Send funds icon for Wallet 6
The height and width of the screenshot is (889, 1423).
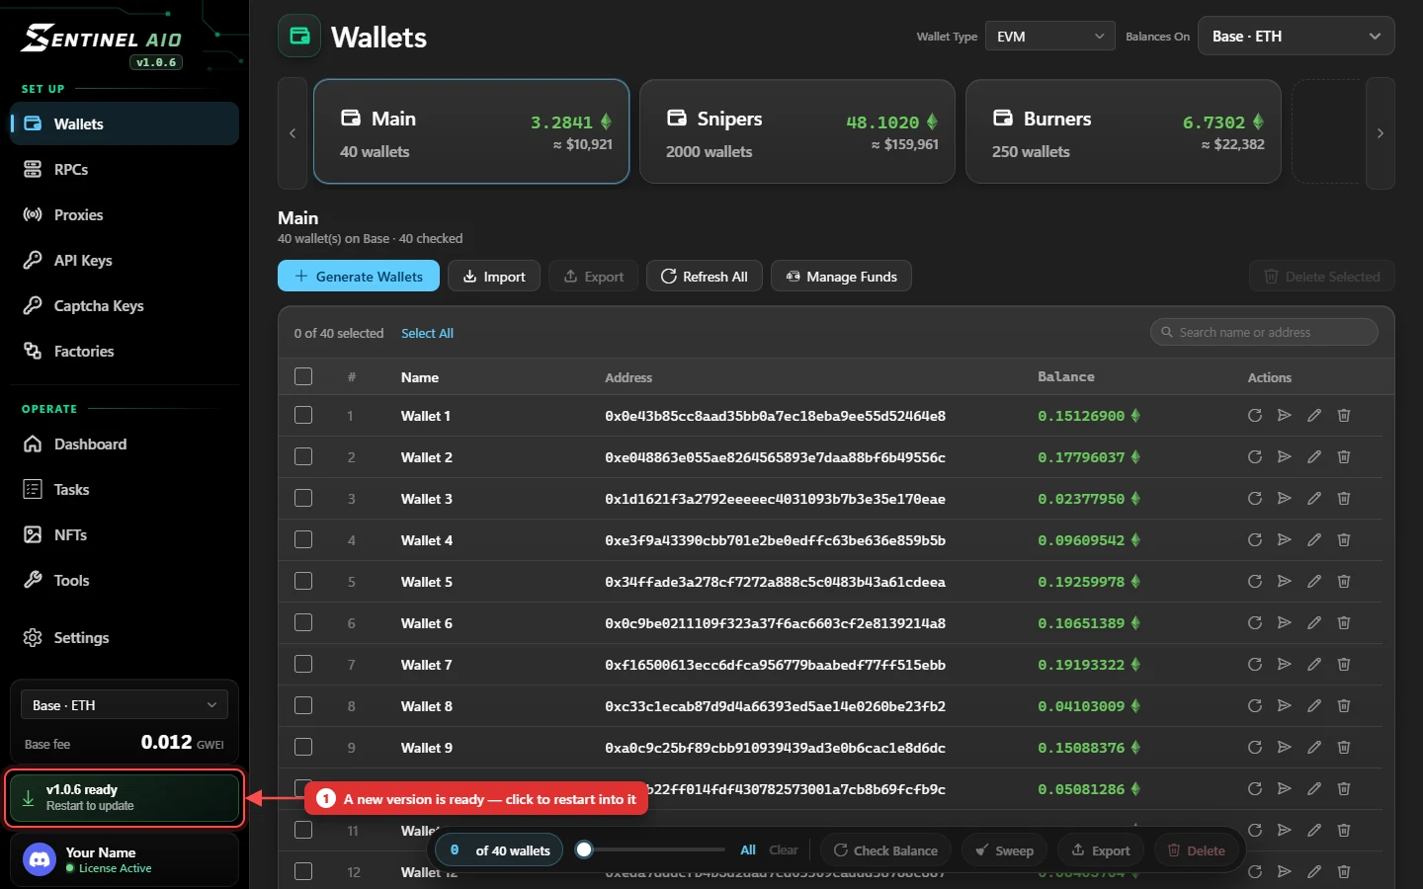(1285, 623)
